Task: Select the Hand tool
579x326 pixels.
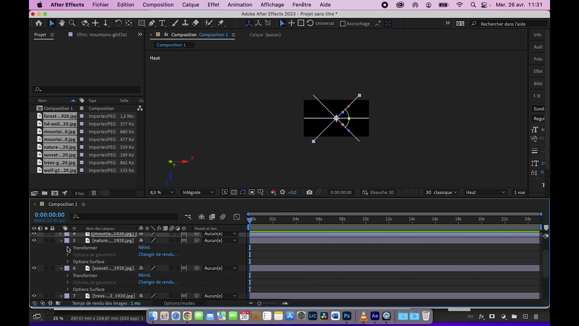Action: [x=62, y=23]
